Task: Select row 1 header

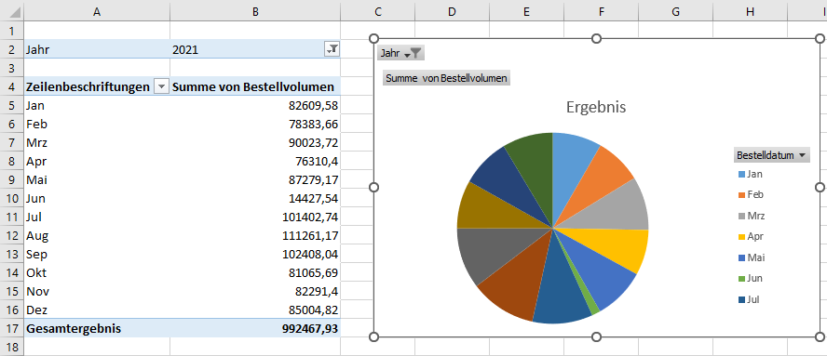Action: [11, 31]
